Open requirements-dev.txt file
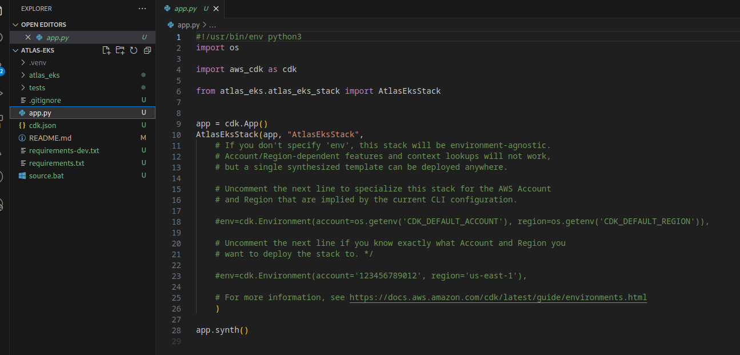This screenshot has width=740, height=355. [x=64, y=150]
